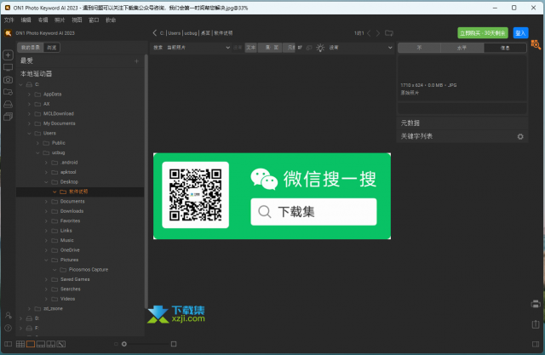Select the Picosmos Capture folder

coord(89,270)
